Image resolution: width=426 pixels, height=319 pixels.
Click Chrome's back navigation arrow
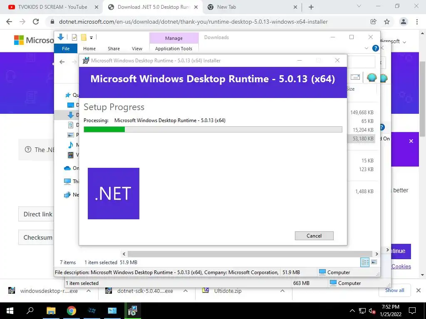(9, 22)
